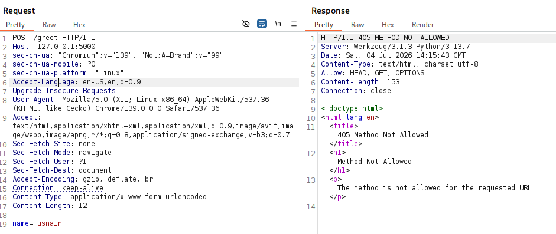This screenshot has width=556, height=234.
Task: Click the response Content-Type text/html line
Action: pyautogui.click(x=399, y=64)
